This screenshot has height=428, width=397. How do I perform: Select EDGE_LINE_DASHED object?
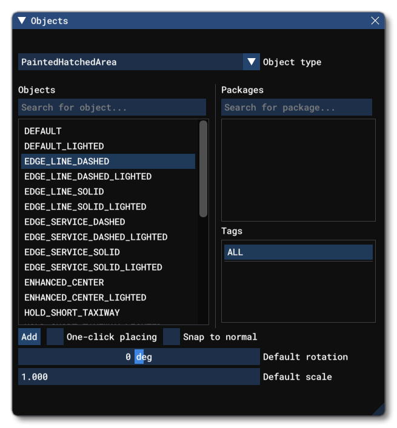pyautogui.click(x=67, y=161)
